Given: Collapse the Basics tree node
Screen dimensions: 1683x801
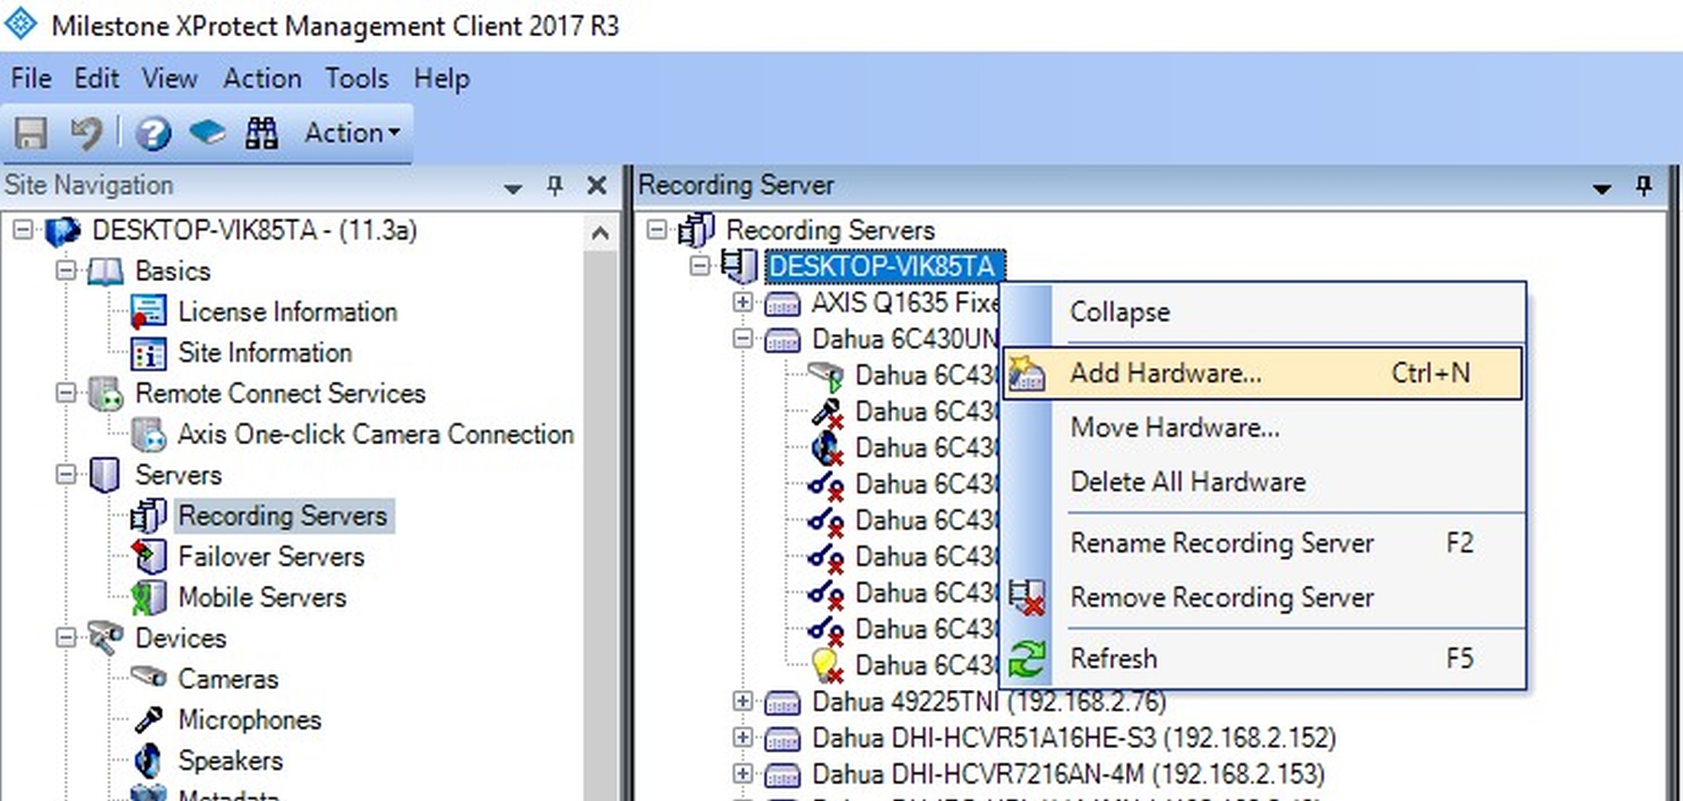Looking at the screenshot, I should [66, 271].
